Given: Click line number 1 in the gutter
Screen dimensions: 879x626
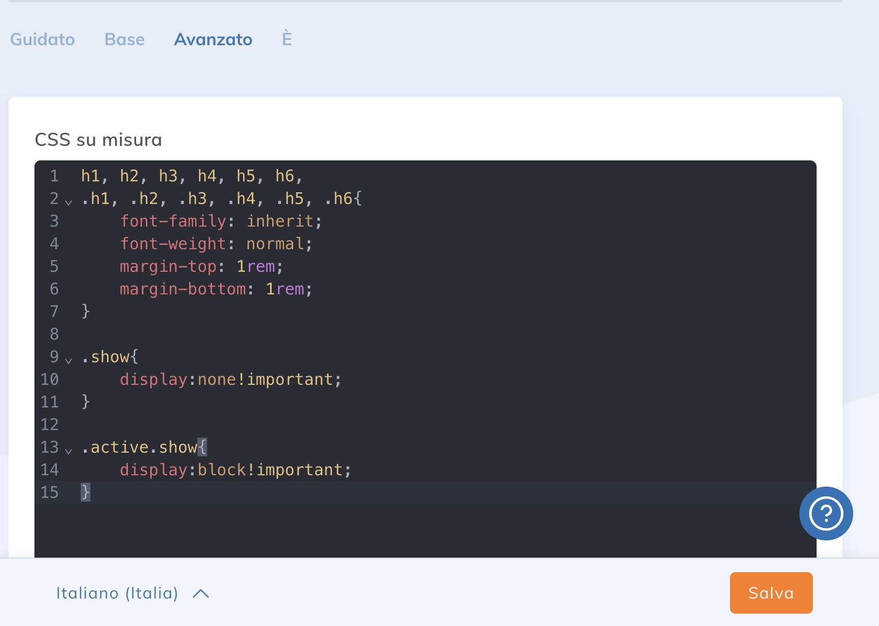Looking at the screenshot, I should coord(54,176).
